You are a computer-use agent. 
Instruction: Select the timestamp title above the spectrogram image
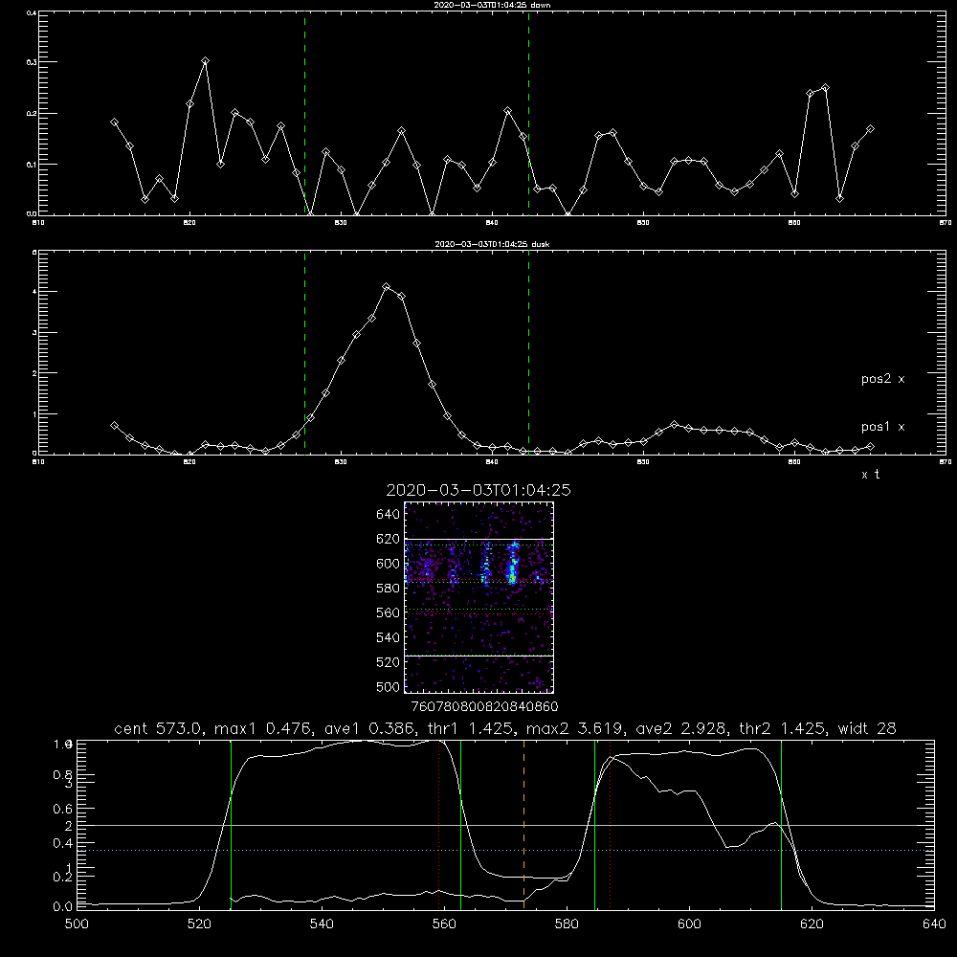tap(478, 490)
